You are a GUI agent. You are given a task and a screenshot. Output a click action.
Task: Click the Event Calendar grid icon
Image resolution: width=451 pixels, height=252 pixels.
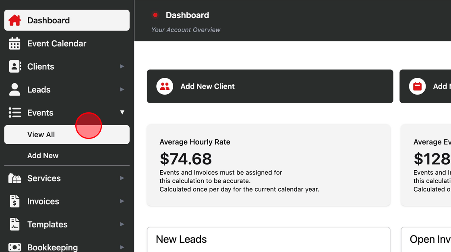coord(14,43)
